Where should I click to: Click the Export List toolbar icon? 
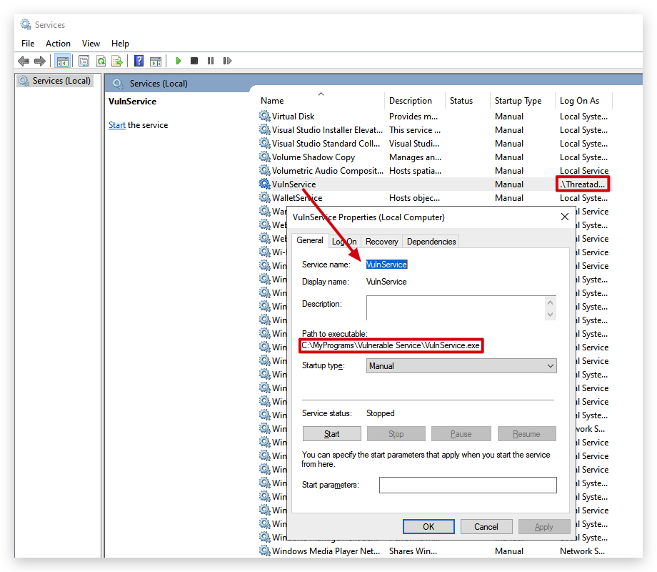pyautogui.click(x=117, y=61)
